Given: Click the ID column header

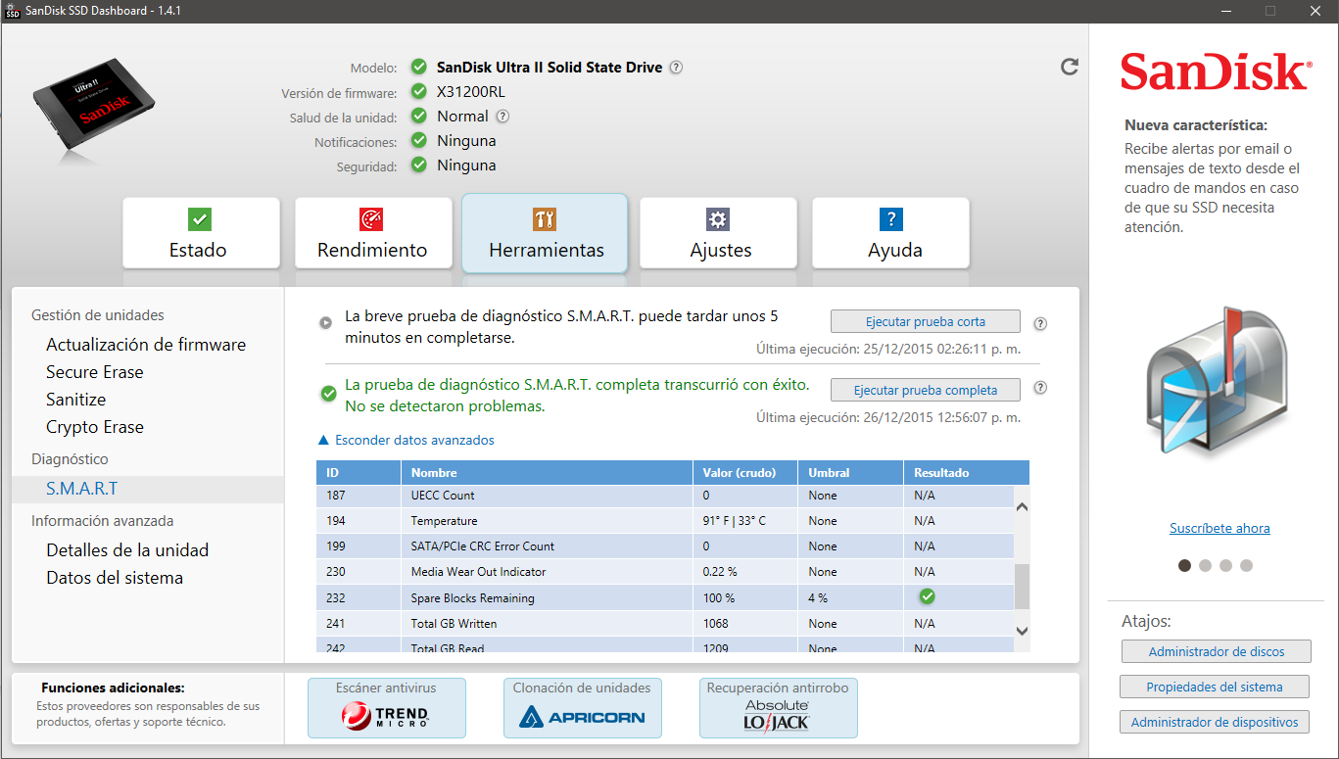Looking at the screenshot, I should 359,472.
